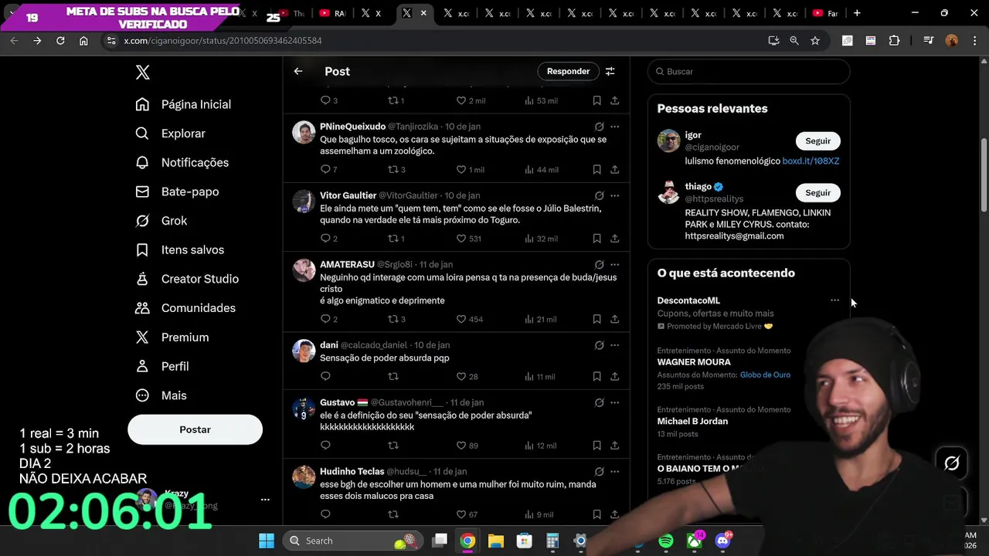Like Hudinho Teclas's post

pos(461,514)
